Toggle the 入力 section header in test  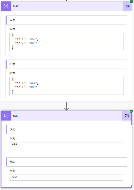pos(66,20)
